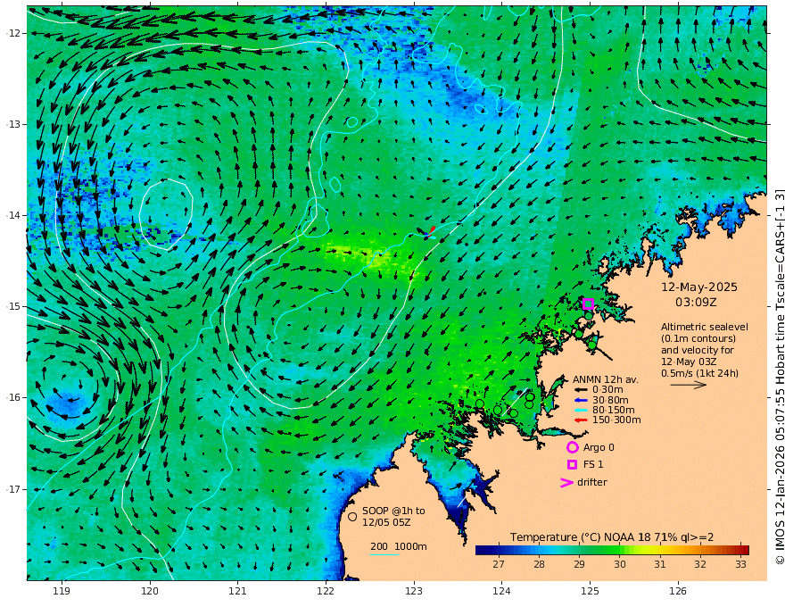The image size is (785, 607).
Task: Click the color bar tick label 29
Action: tap(579, 564)
